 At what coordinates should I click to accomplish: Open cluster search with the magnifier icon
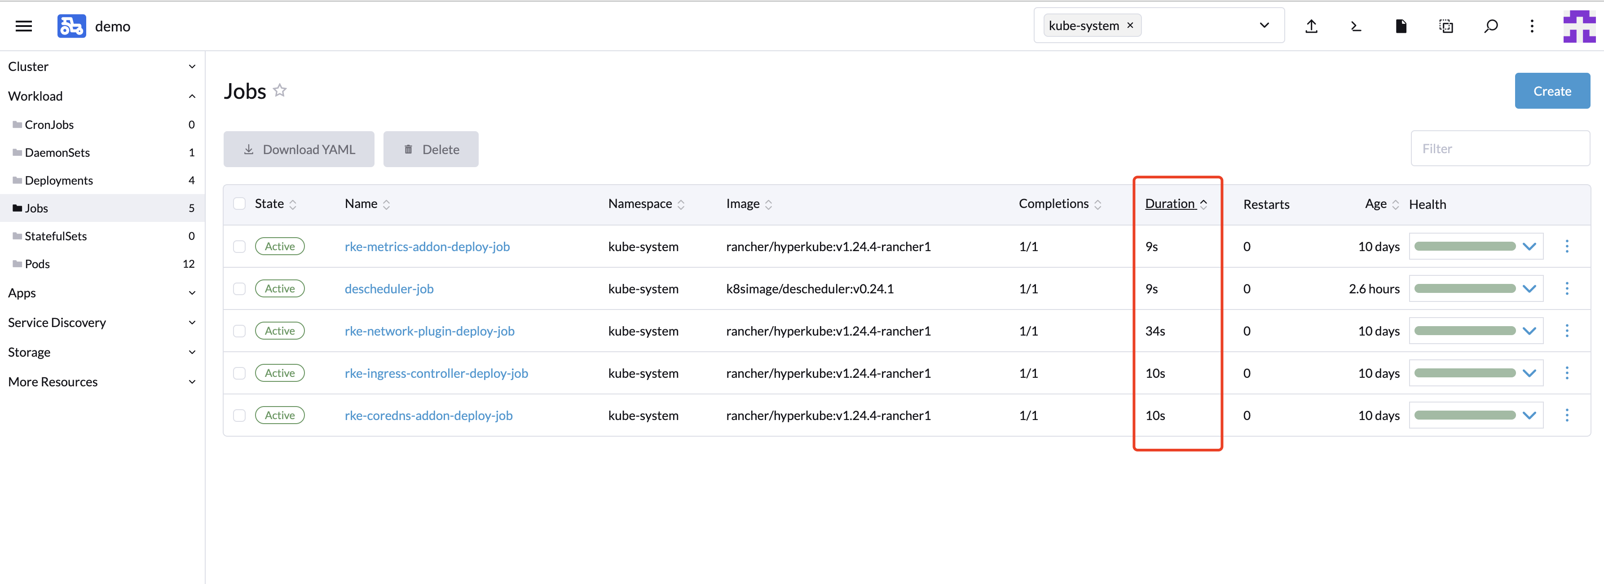click(x=1491, y=26)
